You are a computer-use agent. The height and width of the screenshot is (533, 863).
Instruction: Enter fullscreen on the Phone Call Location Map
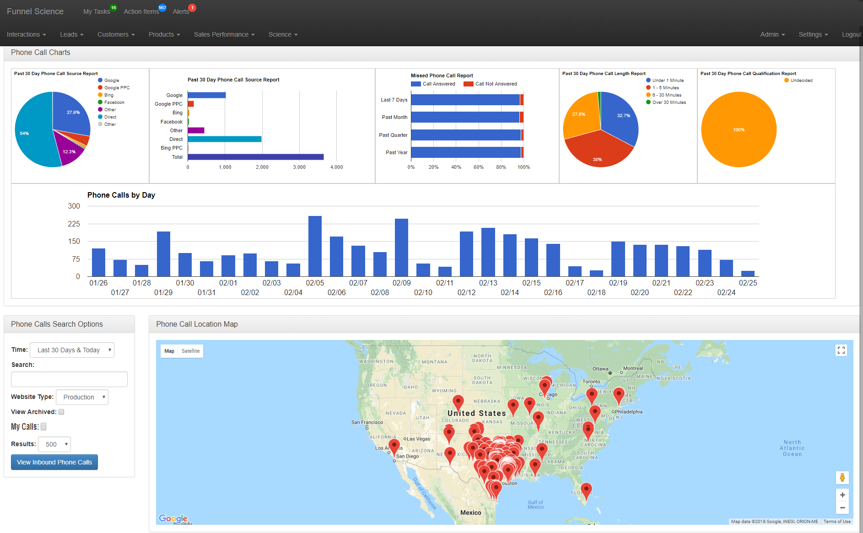841,350
